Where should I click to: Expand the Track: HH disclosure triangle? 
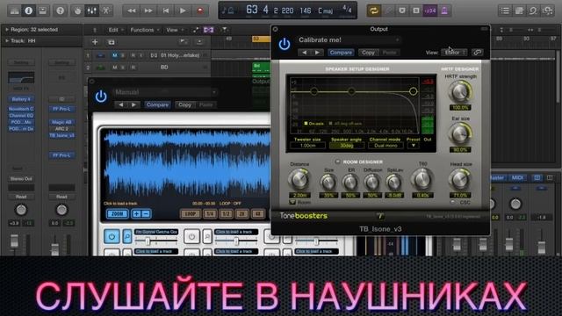[7, 41]
